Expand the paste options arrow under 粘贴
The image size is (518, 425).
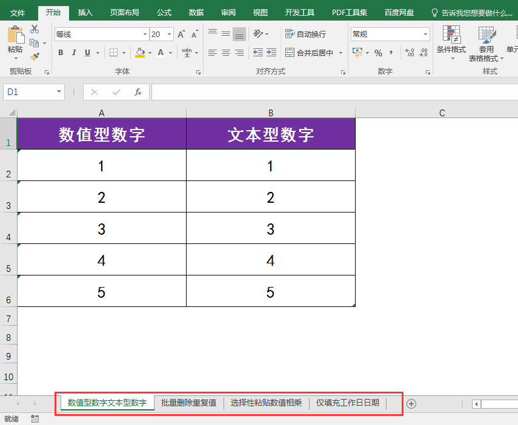16,59
